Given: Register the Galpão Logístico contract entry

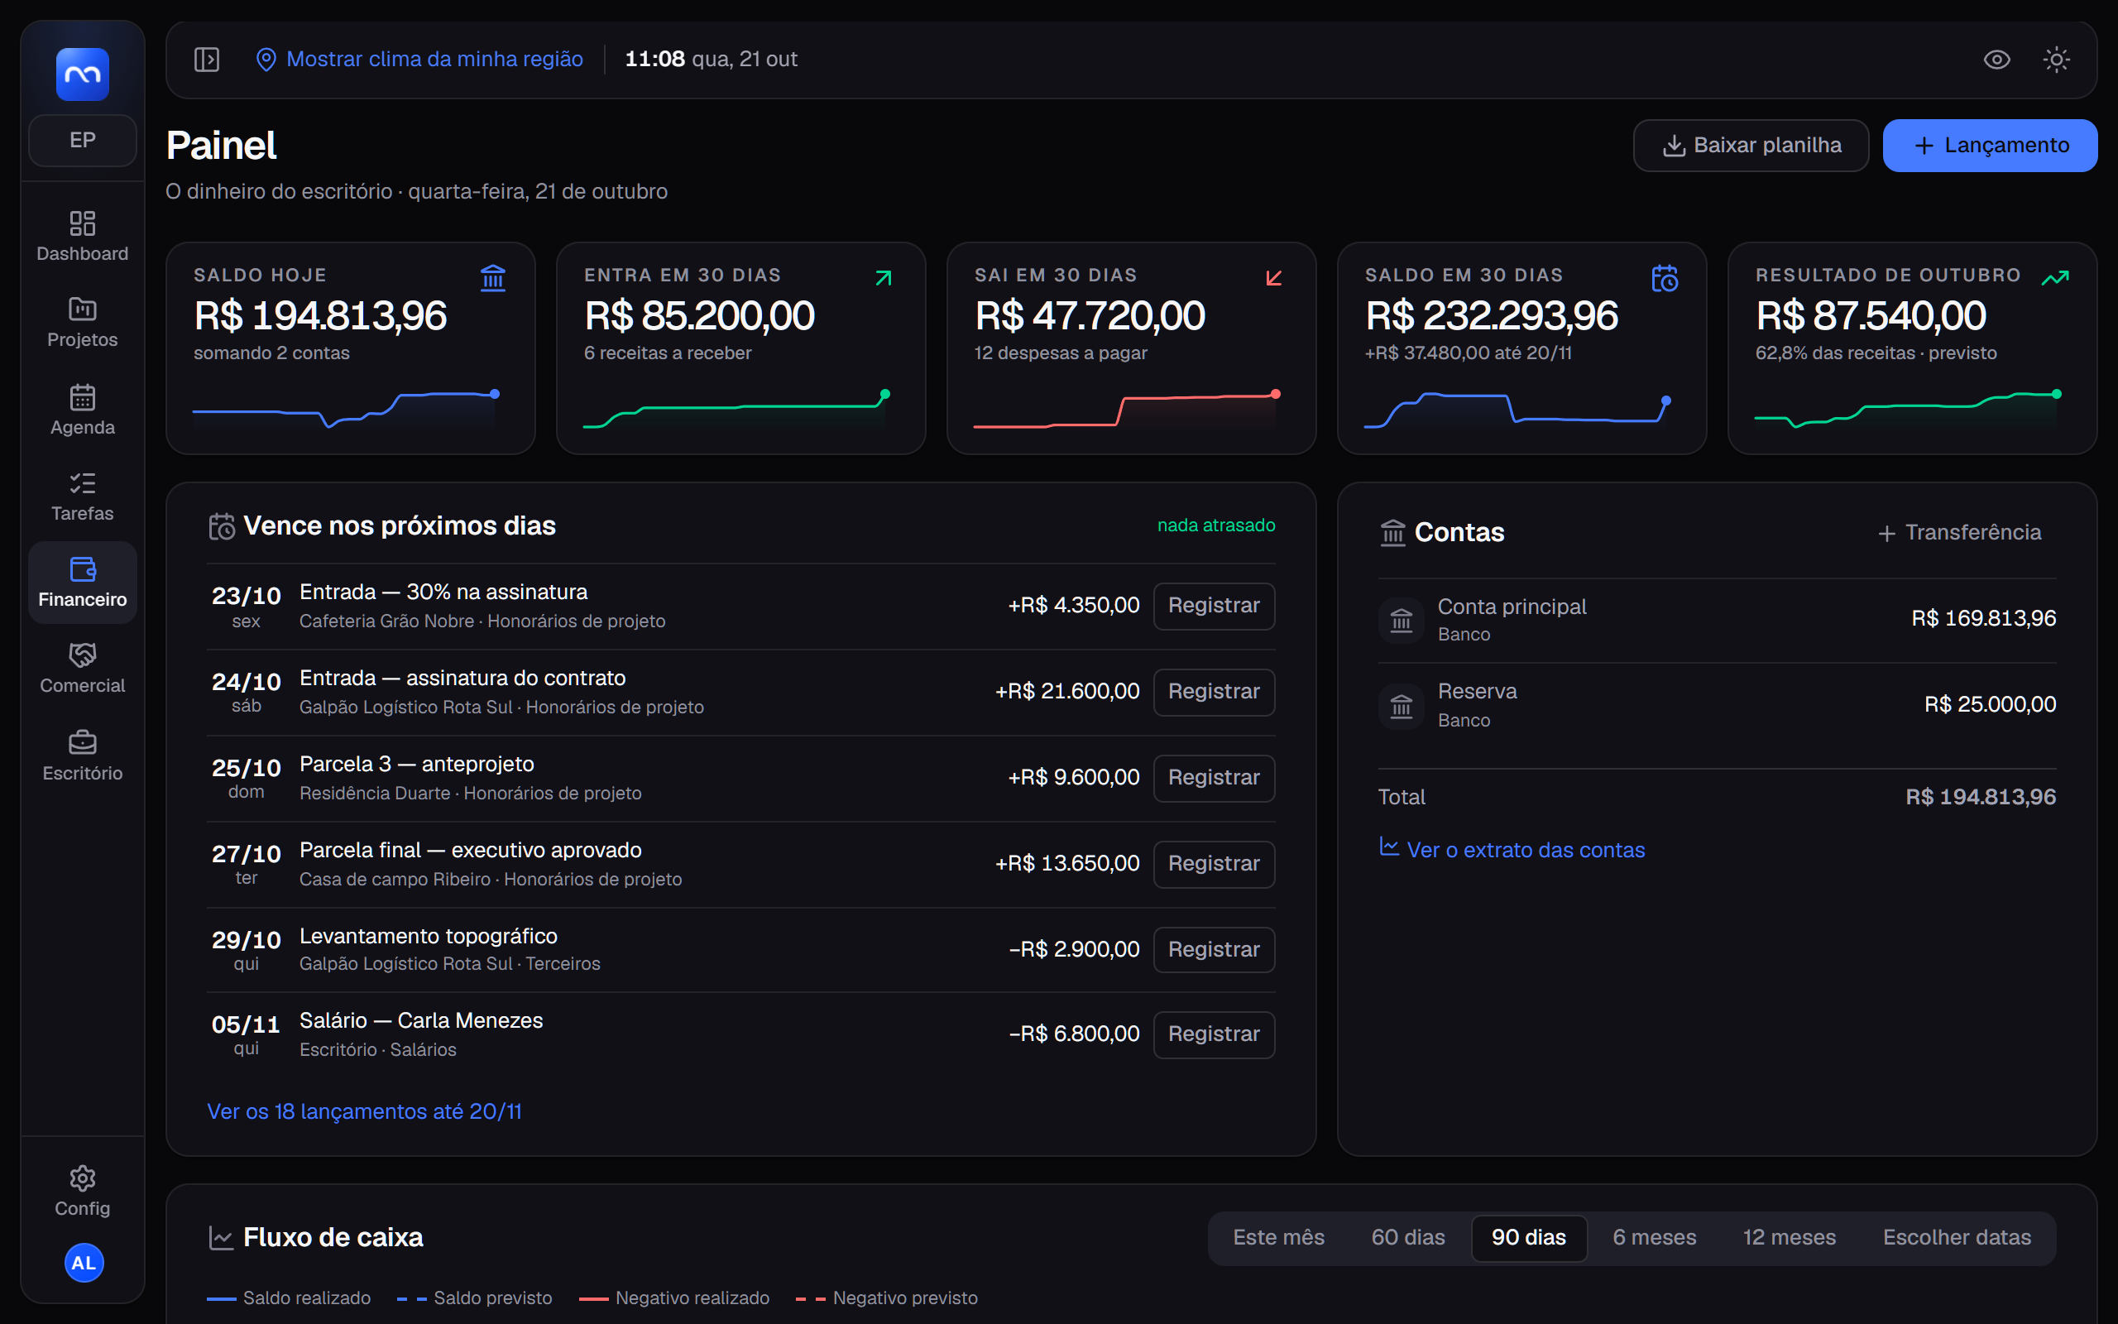Looking at the screenshot, I should (1213, 692).
